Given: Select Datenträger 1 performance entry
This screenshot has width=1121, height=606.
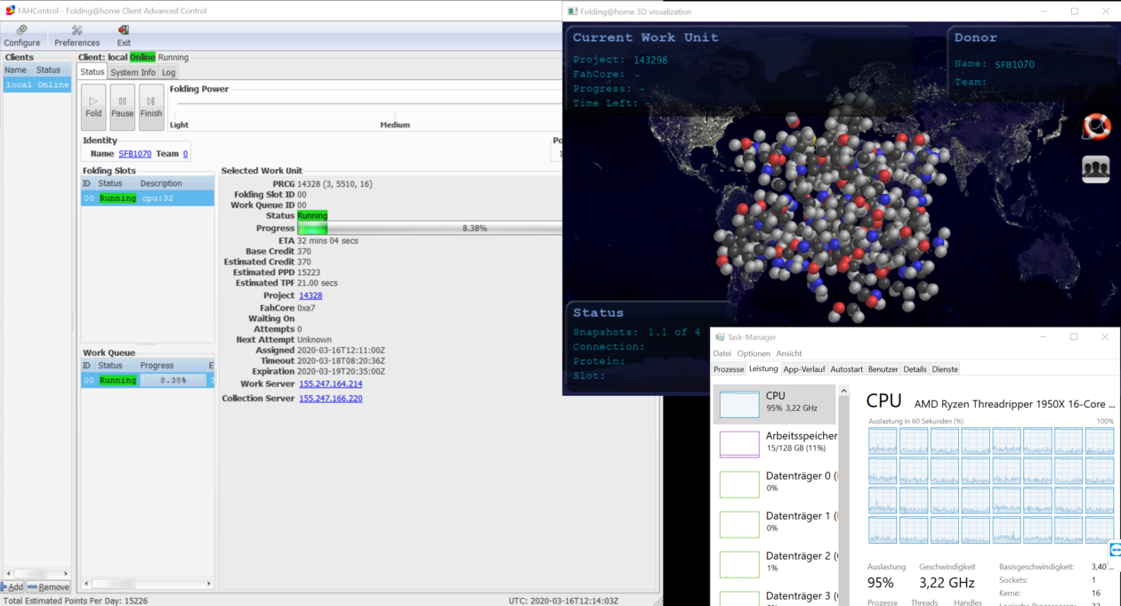Looking at the screenshot, I should pos(775,523).
